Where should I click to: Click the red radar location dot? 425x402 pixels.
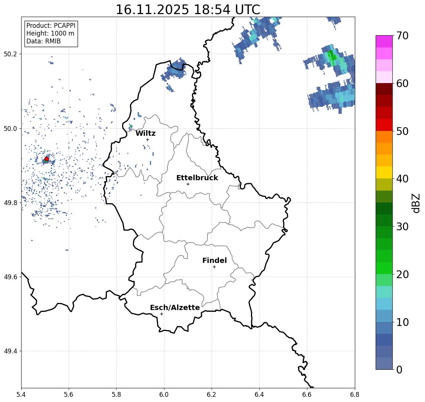pyautogui.click(x=47, y=159)
